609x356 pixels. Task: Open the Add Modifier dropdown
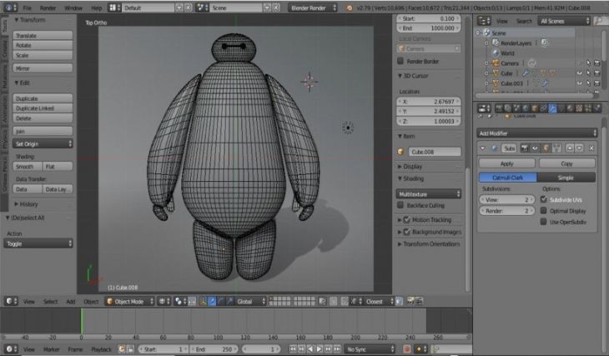tap(536, 133)
